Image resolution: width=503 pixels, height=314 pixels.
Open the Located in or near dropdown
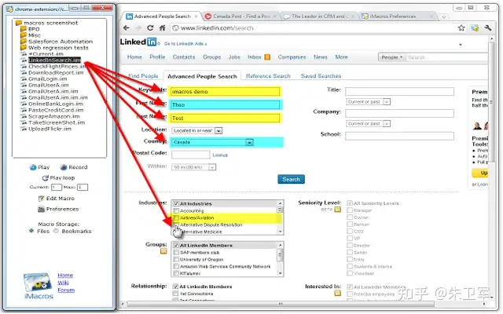coord(197,131)
